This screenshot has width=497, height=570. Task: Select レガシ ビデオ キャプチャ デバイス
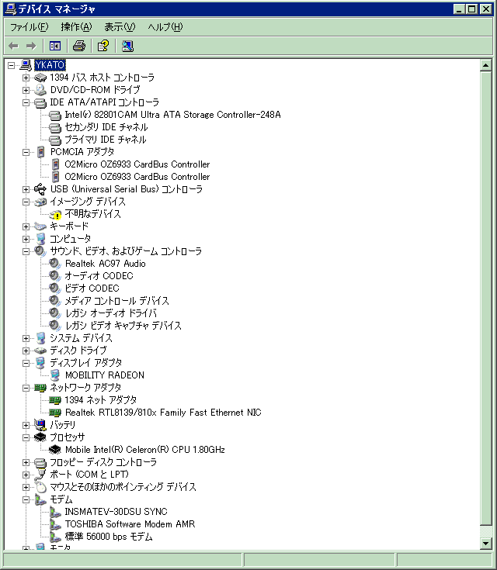pos(123,326)
